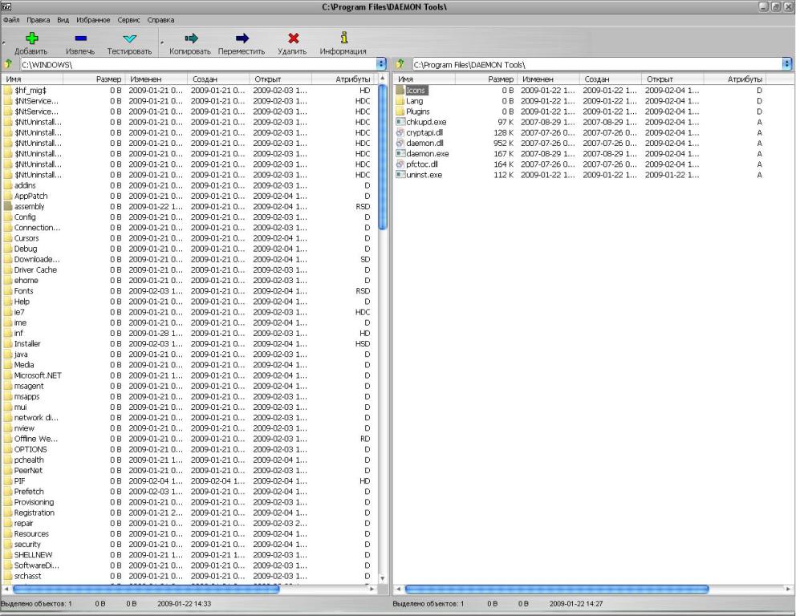Click the left address field C:\WINDOWS\

coord(198,64)
